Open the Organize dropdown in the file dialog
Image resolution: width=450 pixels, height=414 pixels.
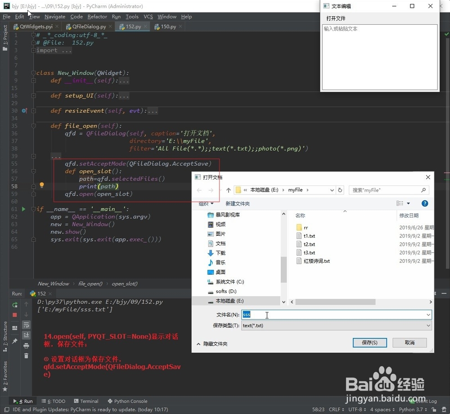(x=206, y=204)
